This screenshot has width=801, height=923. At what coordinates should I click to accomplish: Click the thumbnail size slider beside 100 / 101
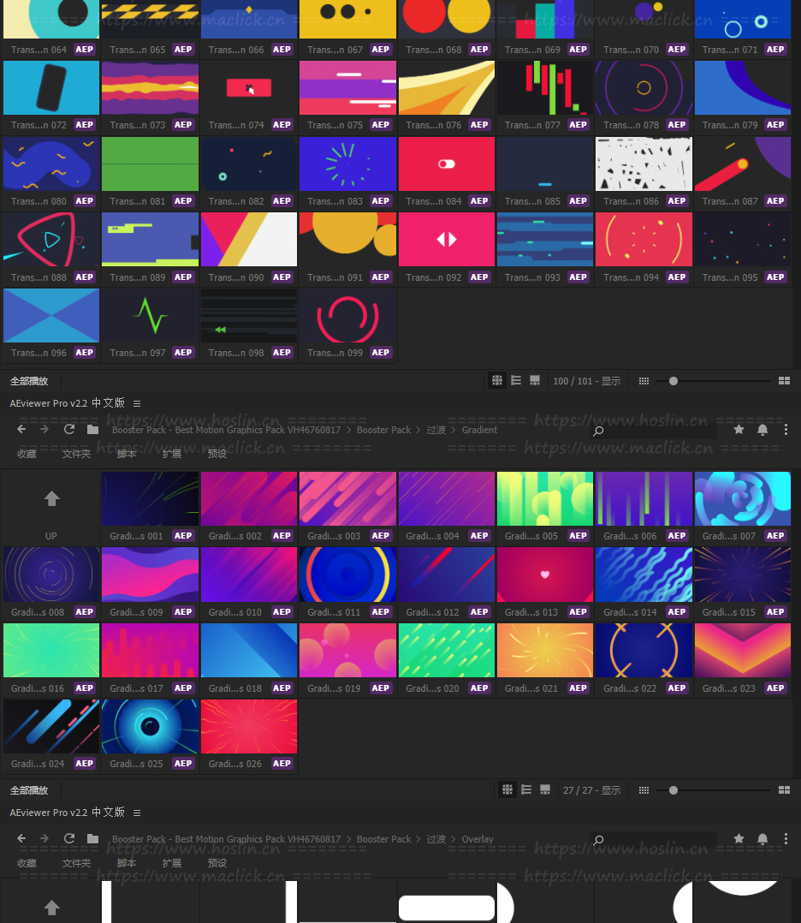pyautogui.click(x=714, y=381)
